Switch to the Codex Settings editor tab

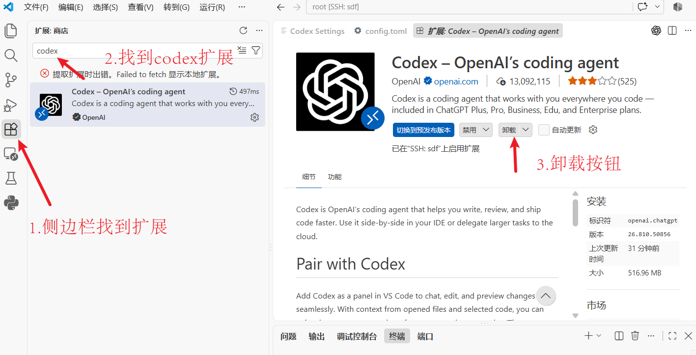coord(312,31)
